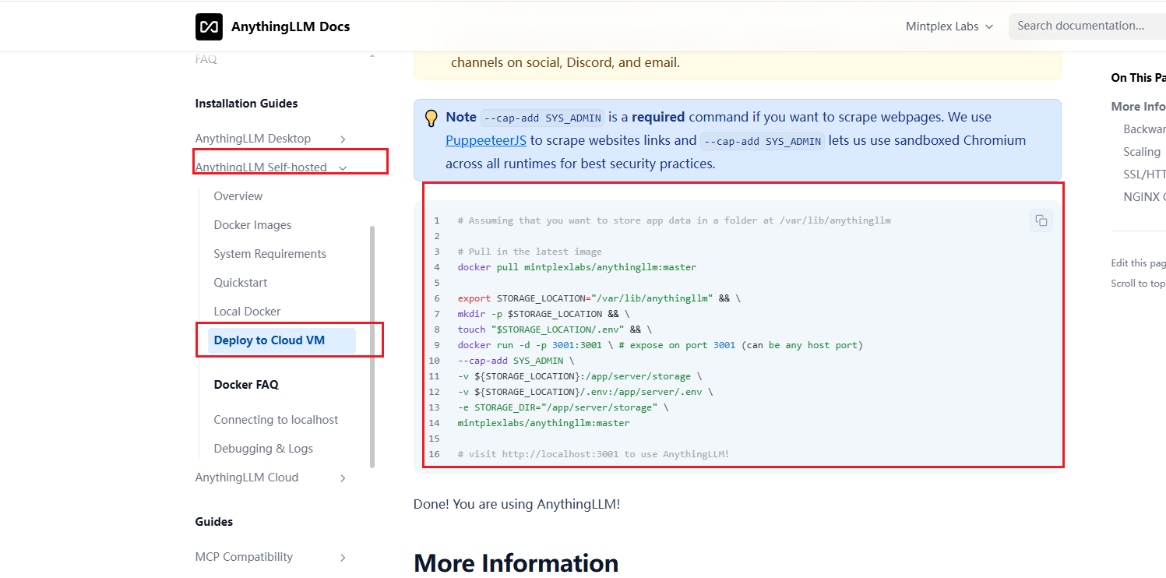This screenshot has width=1166, height=578.
Task: Click the Installation Guides heading
Action: tap(246, 104)
